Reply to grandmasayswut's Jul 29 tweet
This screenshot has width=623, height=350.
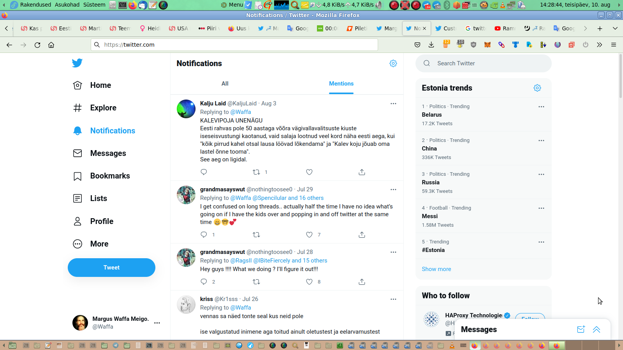[x=204, y=234]
